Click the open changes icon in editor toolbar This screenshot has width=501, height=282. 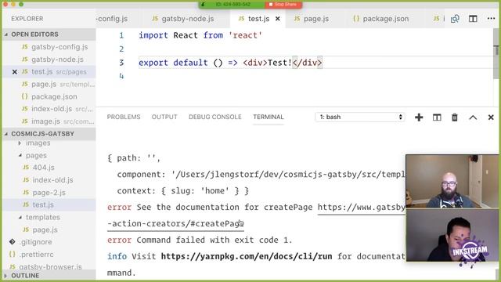click(x=455, y=19)
